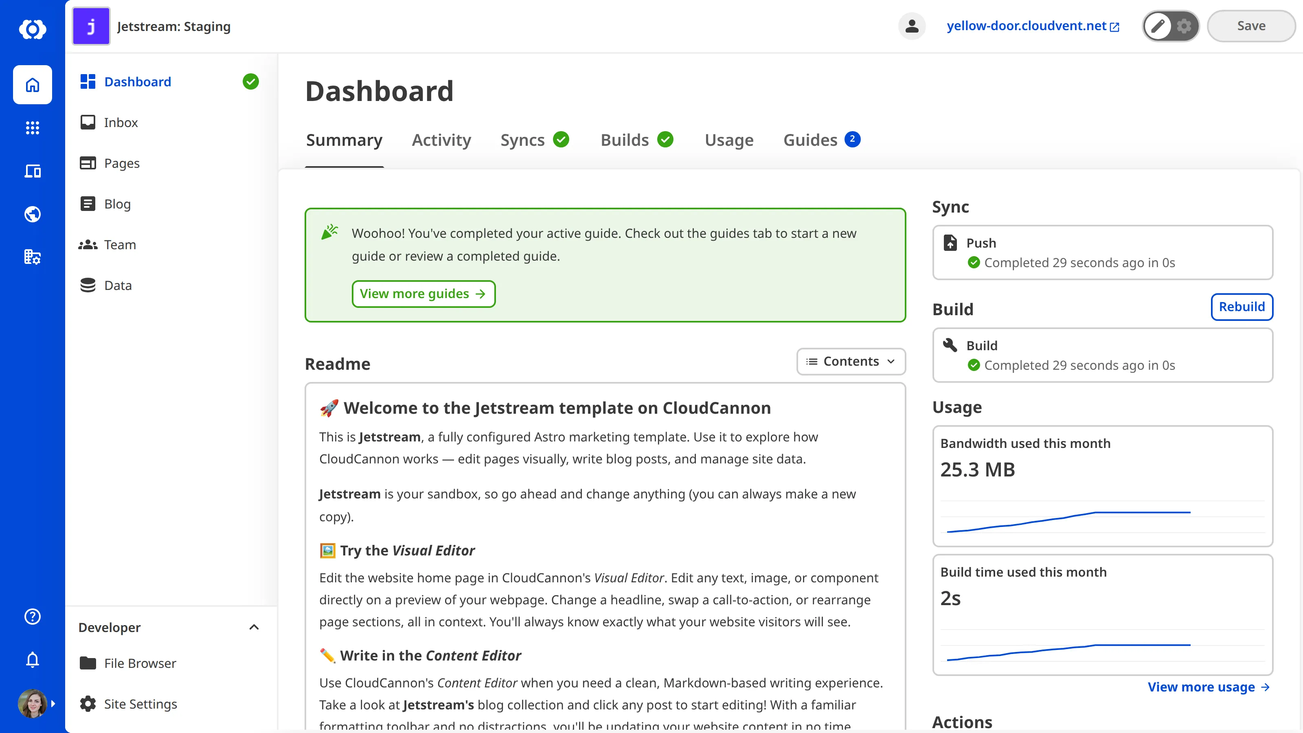The width and height of the screenshot is (1303, 733).
Task: Click the View more guides button
Action: [423, 294]
